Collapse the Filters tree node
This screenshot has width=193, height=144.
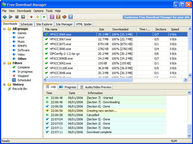4,63
